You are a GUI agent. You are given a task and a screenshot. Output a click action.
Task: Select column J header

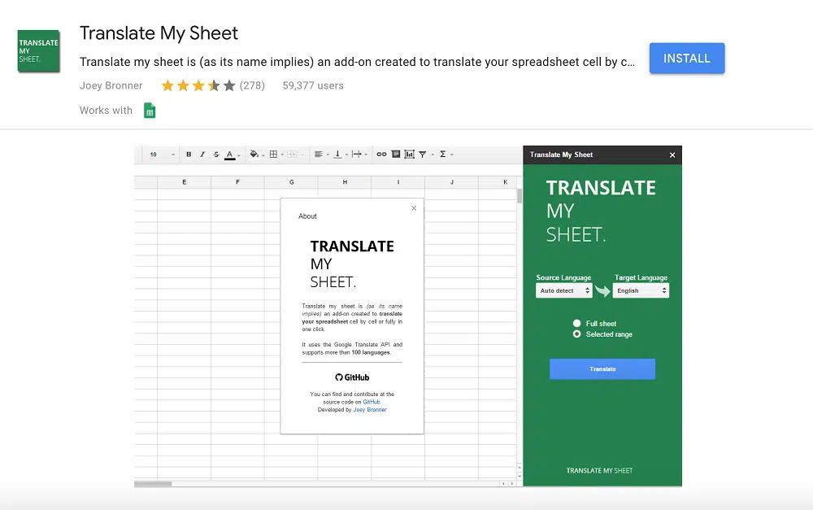451,182
